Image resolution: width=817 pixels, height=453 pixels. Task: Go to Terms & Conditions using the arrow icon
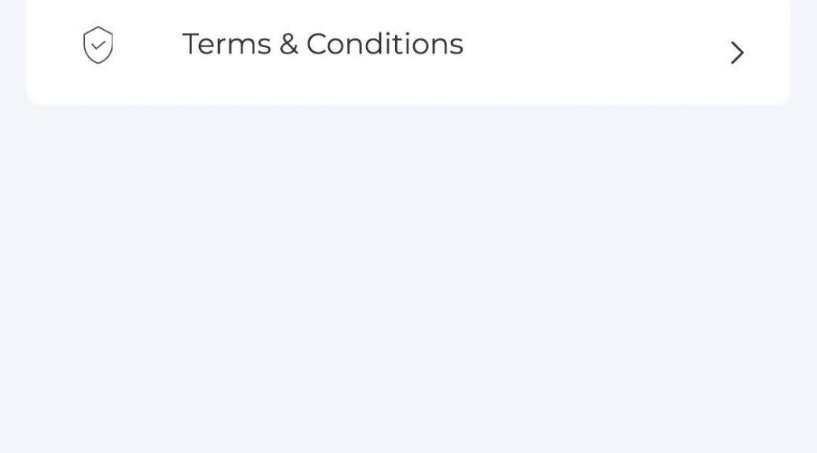coord(737,53)
